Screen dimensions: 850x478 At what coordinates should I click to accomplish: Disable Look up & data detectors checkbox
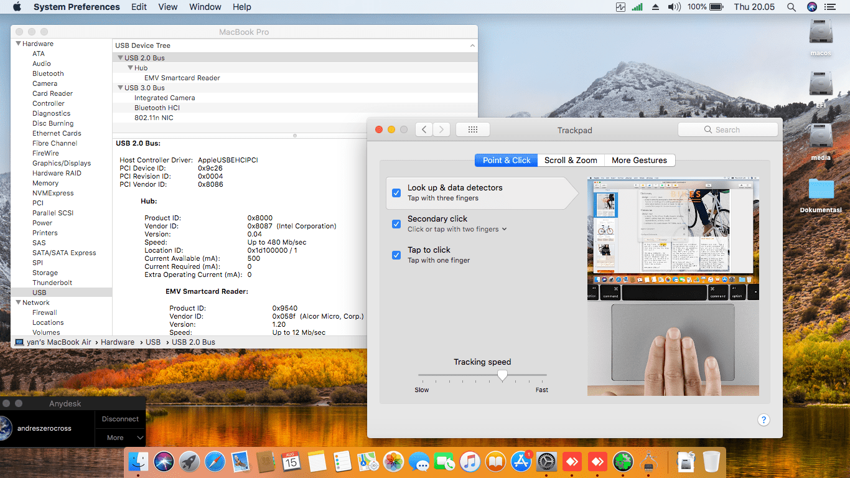[x=396, y=193]
